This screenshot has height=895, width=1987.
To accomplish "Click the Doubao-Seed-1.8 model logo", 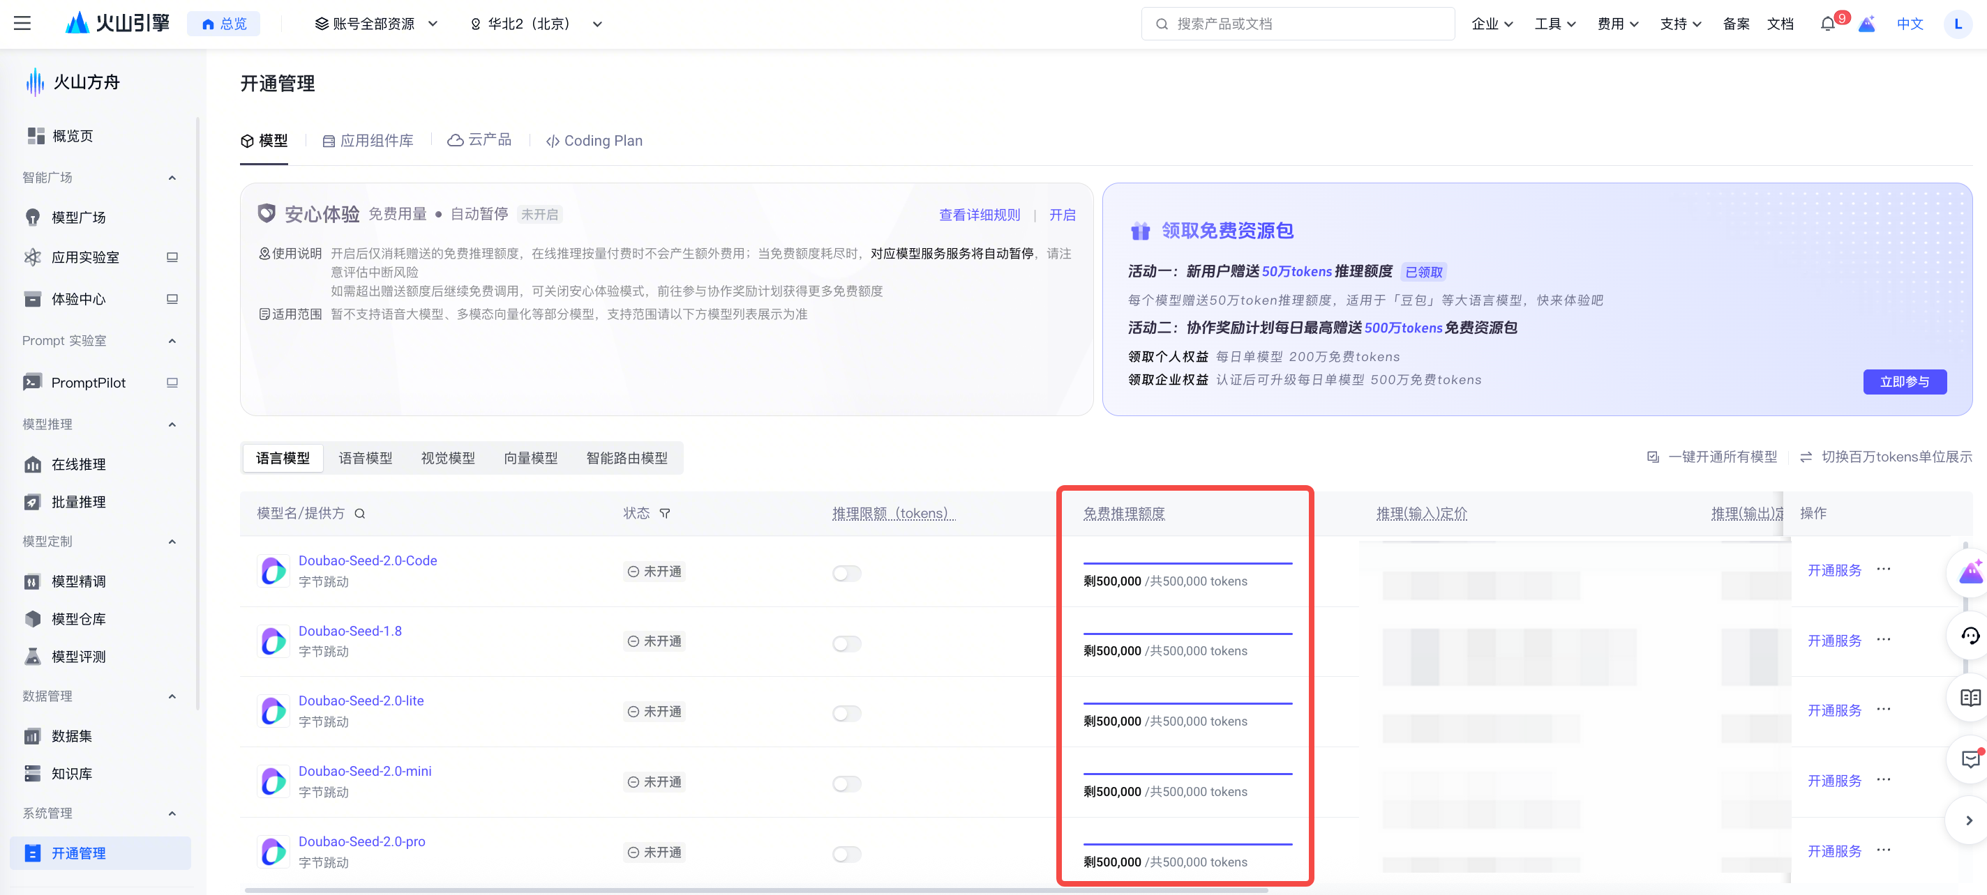I will pyautogui.click(x=273, y=641).
